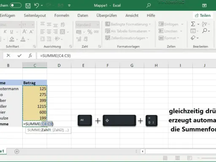The image size is (216, 162).
Task: Increase font size with larger A
Action: pyautogui.click(x=24, y=32)
